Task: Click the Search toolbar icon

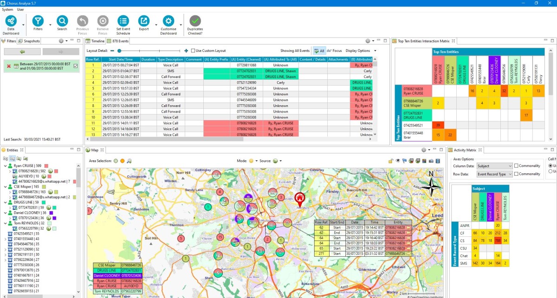Action: coord(62,21)
